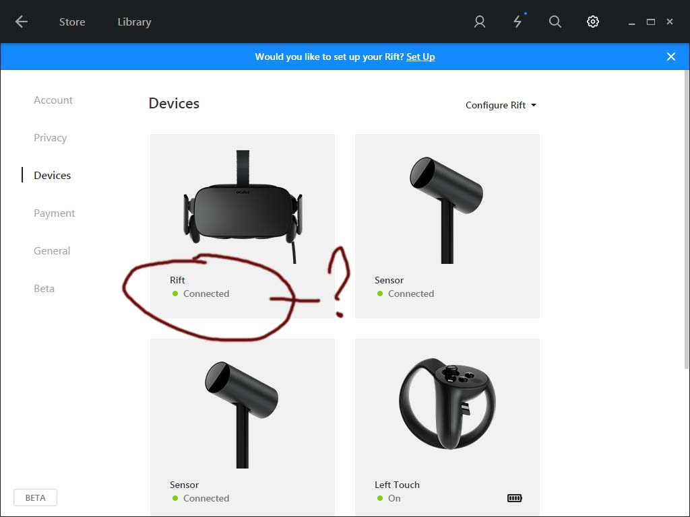Open the search magnifier icon
This screenshot has width=690, height=517.
point(555,22)
